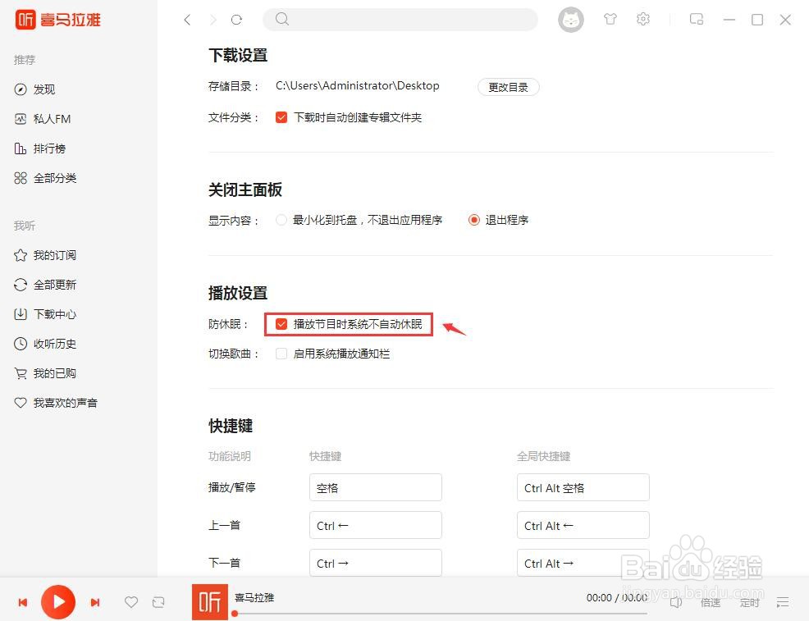This screenshot has width=809, height=621.
Task: Select 最小化到托盘 radio option
Action: [281, 220]
